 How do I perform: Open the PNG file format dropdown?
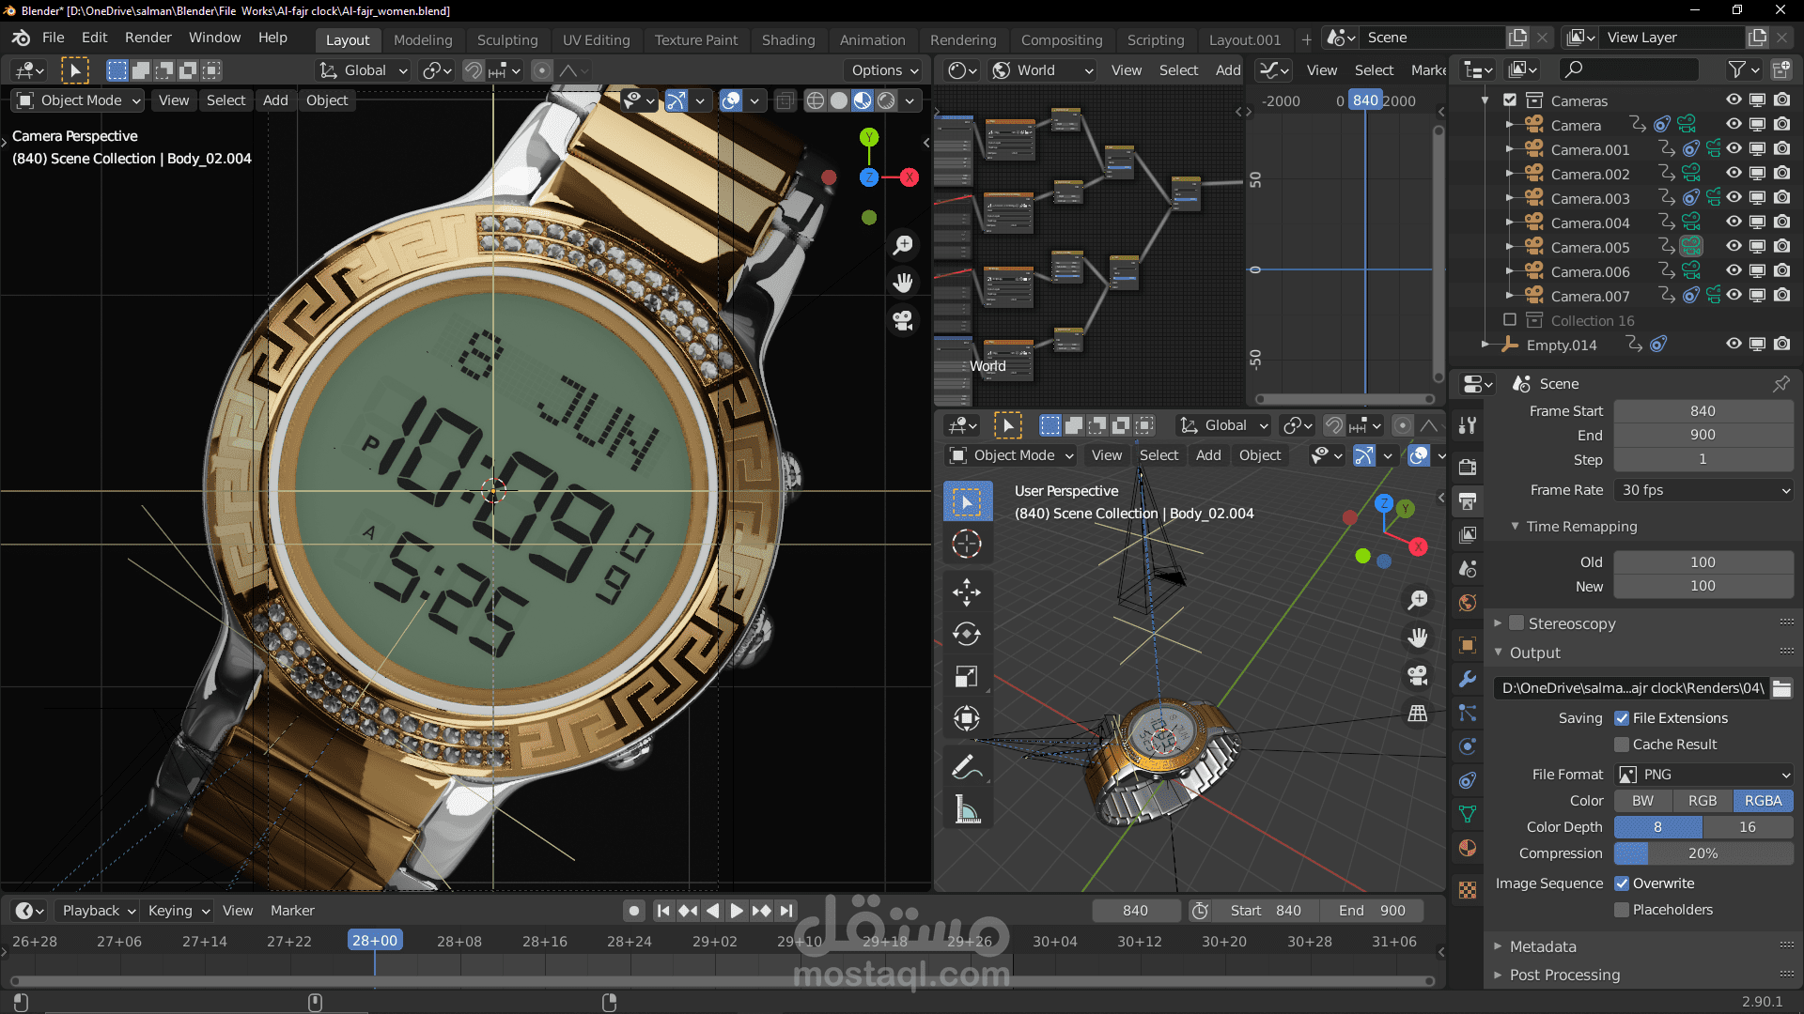tap(1703, 775)
